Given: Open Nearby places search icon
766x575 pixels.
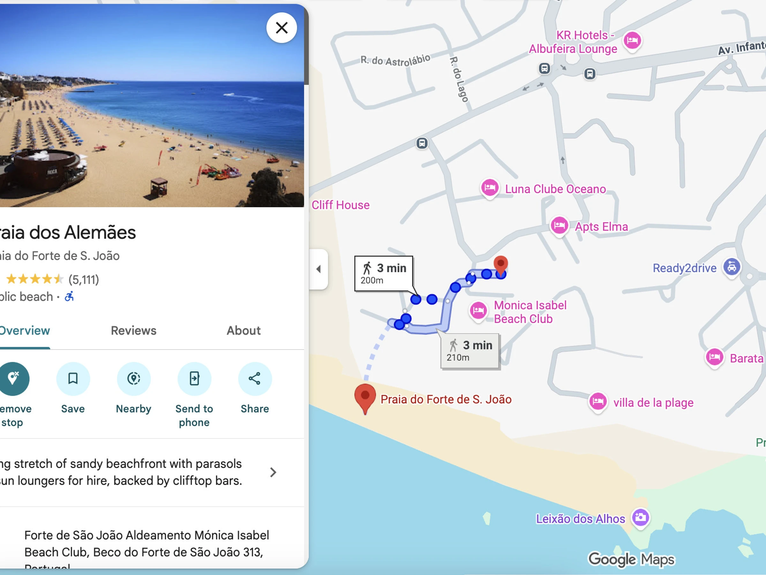Looking at the screenshot, I should coord(134,379).
